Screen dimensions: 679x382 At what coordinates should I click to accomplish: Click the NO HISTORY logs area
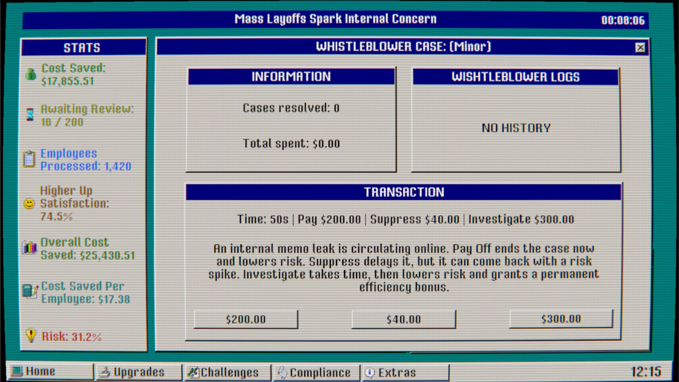coord(516,128)
